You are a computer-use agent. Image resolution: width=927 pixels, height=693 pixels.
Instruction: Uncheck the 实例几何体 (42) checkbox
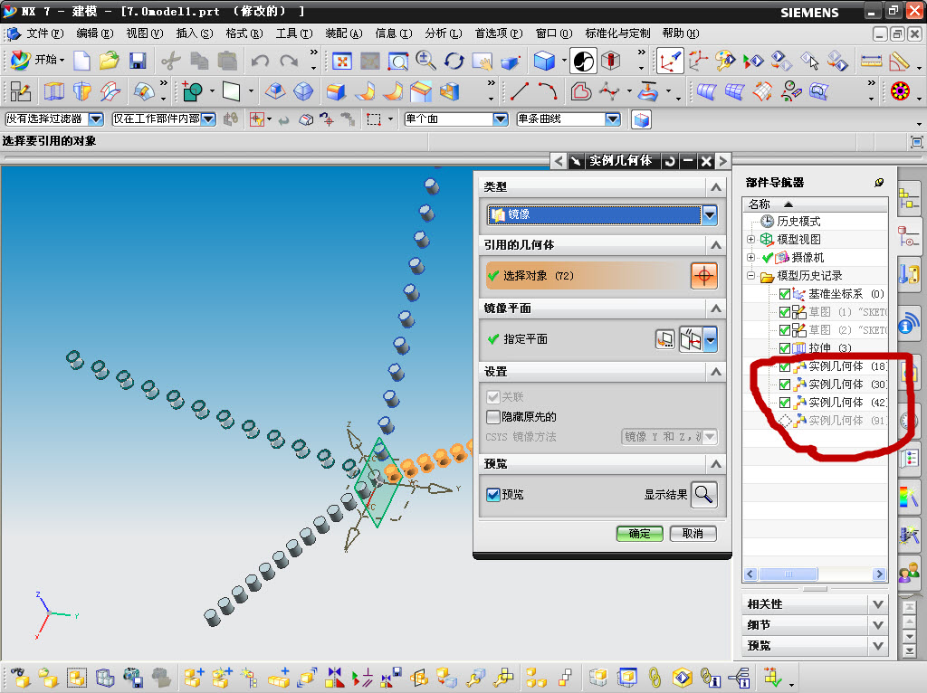coord(785,403)
